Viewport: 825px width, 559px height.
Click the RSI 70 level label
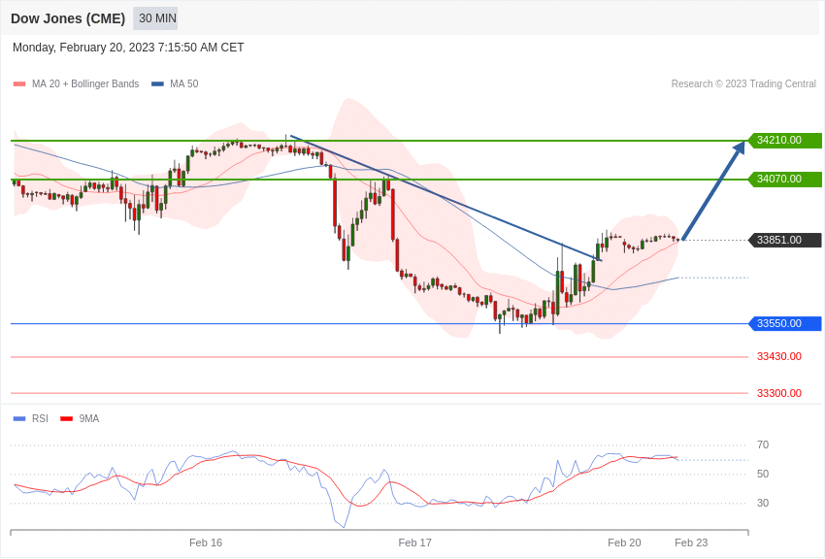coord(762,444)
